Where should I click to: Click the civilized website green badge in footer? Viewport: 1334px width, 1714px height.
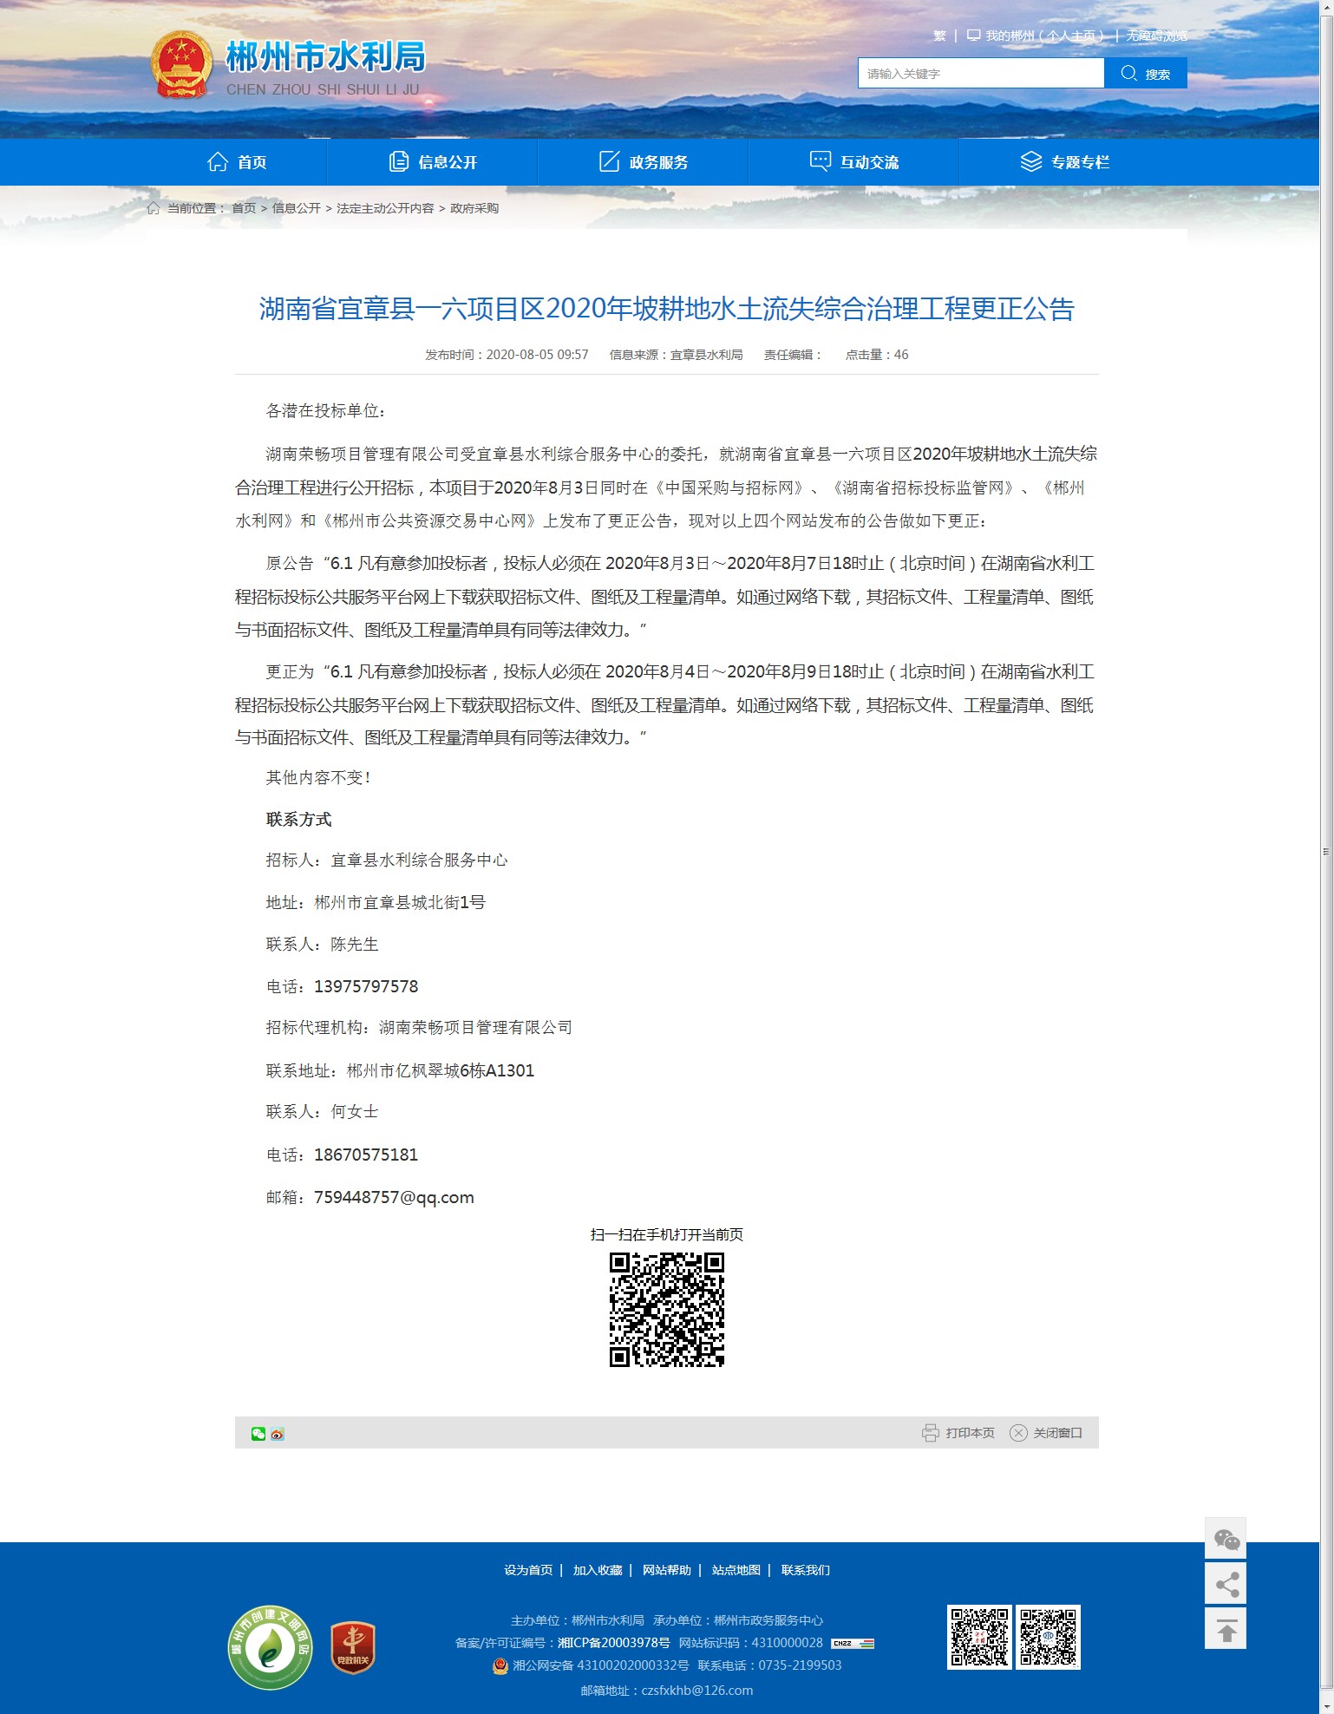(x=271, y=1647)
